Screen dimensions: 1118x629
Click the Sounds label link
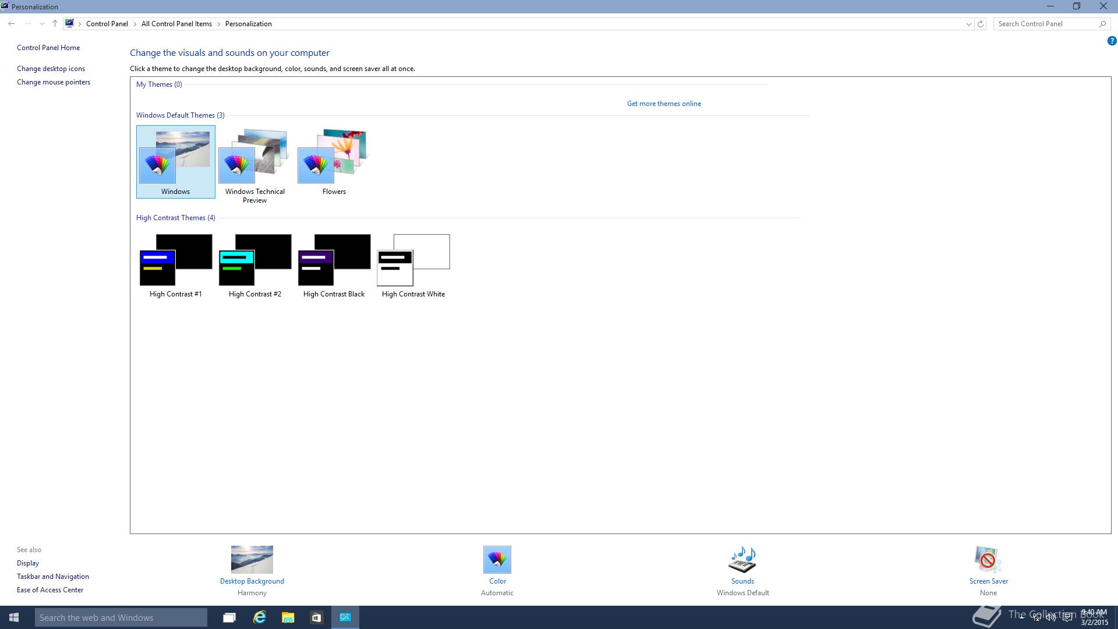742,581
